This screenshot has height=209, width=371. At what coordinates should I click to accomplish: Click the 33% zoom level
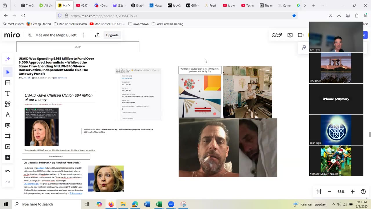(x=341, y=192)
